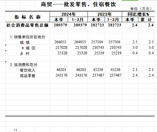157x132 pixels.
Task: Click the 1. 销售单位所在地分 section cell
Action: pos(28,37)
